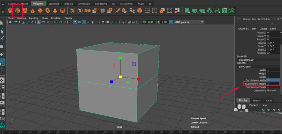Click the exposure 0.00 value field

pos(151,22)
